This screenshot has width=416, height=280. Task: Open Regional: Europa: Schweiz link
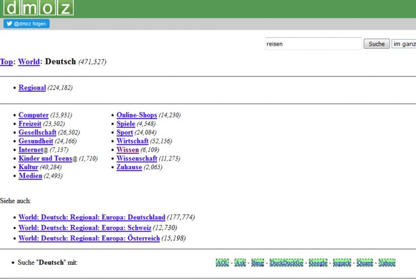point(85,228)
